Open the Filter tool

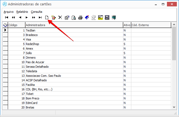coord(100,18)
